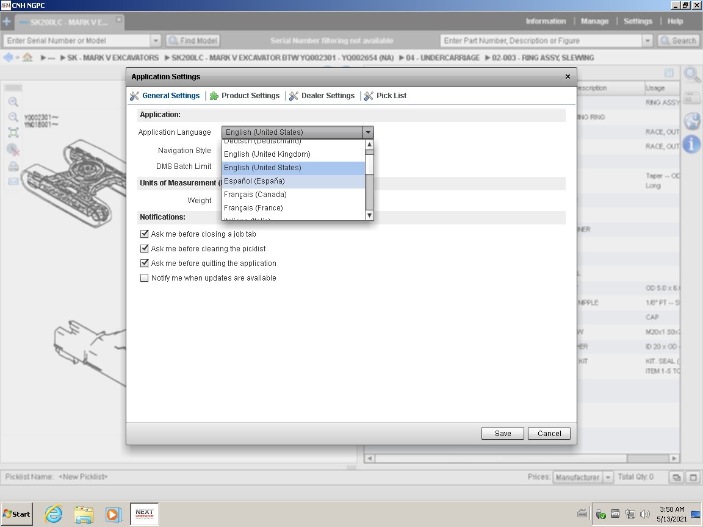Open SK - MARK V EXCAVATORS breadcrumb
The height and width of the screenshot is (527, 703).
point(113,58)
